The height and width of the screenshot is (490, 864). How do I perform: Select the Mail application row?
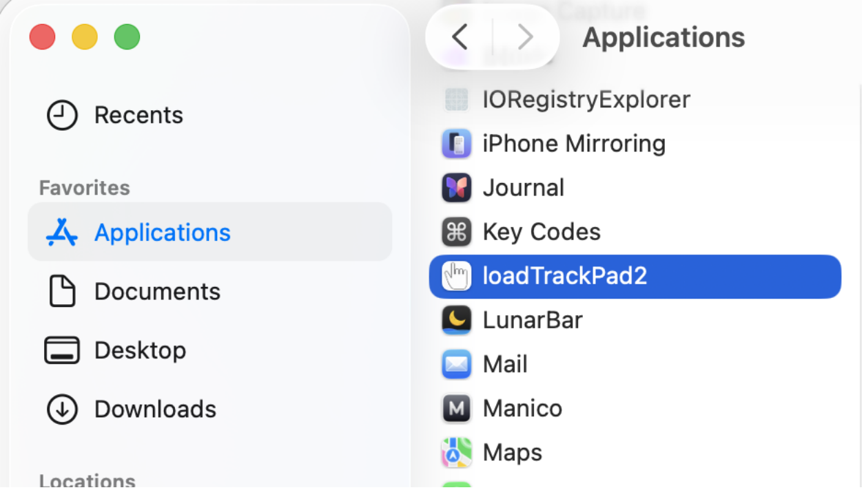(635, 364)
